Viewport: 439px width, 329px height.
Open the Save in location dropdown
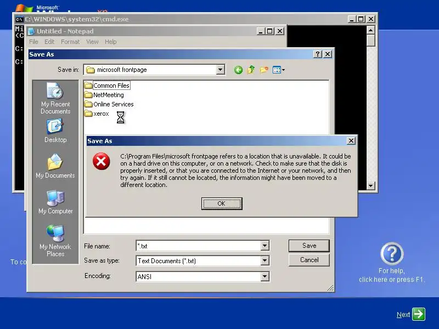[221, 70]
